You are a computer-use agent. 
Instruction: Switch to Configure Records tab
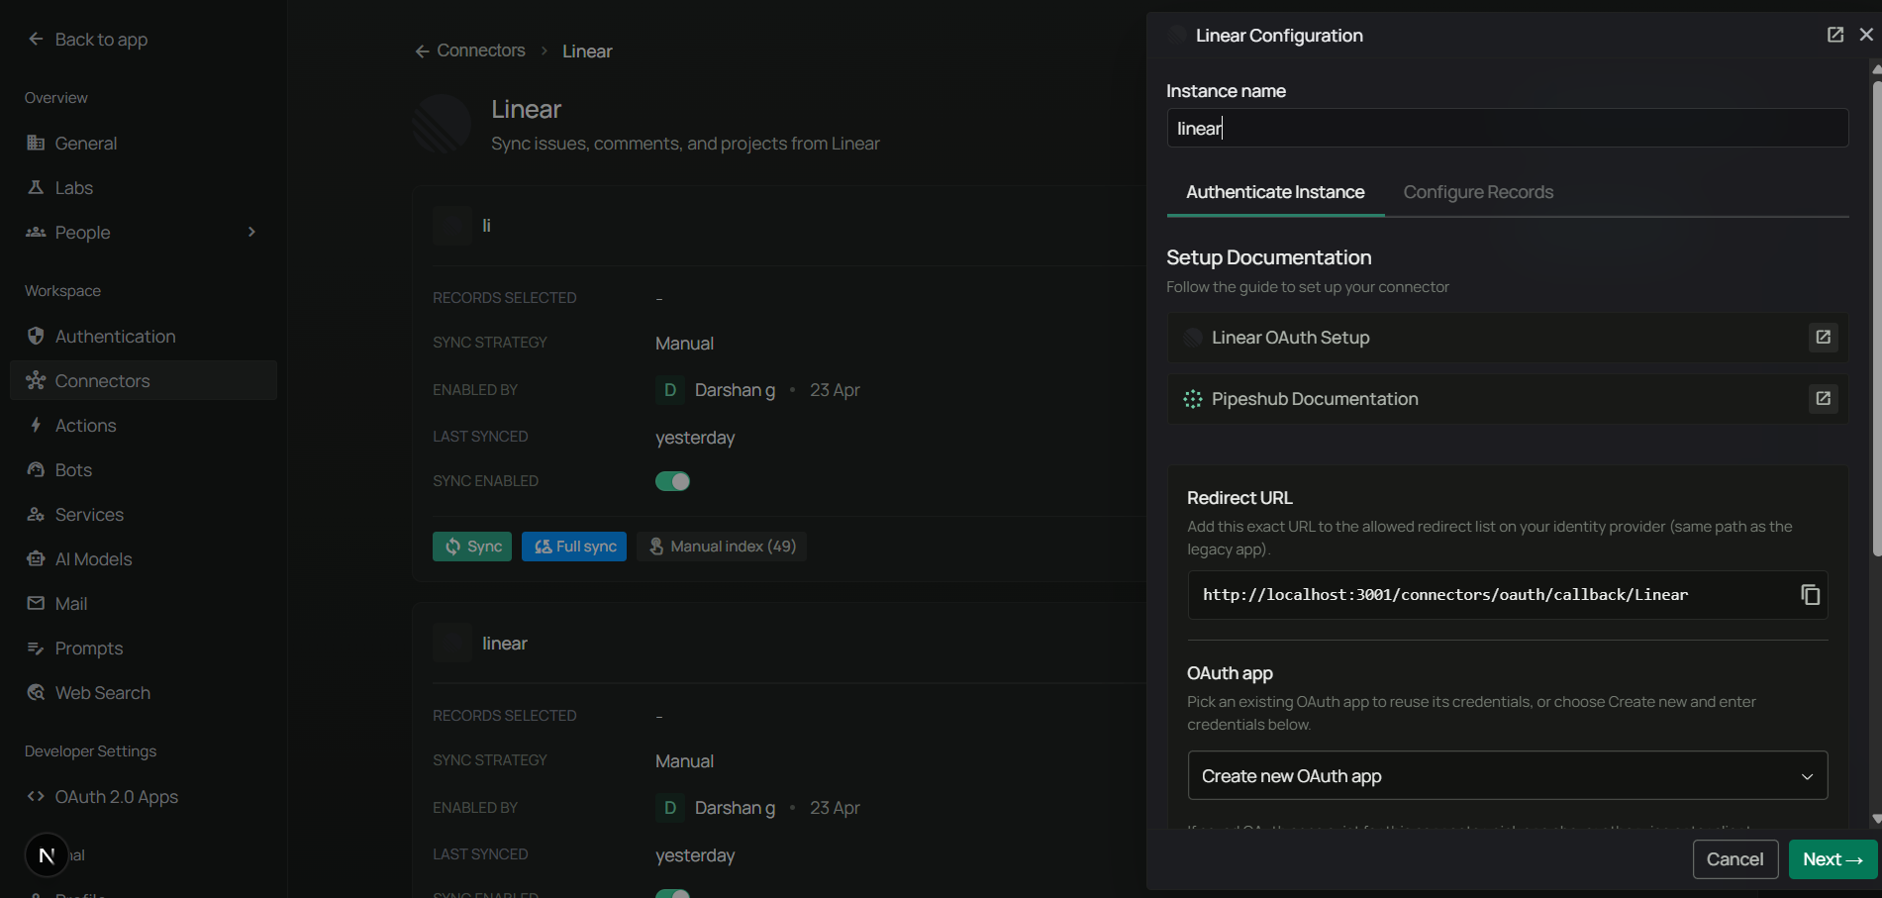[1478, 192]
